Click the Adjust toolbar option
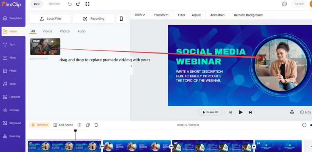The width and height of the screenshot is (312, 152). 196,15
